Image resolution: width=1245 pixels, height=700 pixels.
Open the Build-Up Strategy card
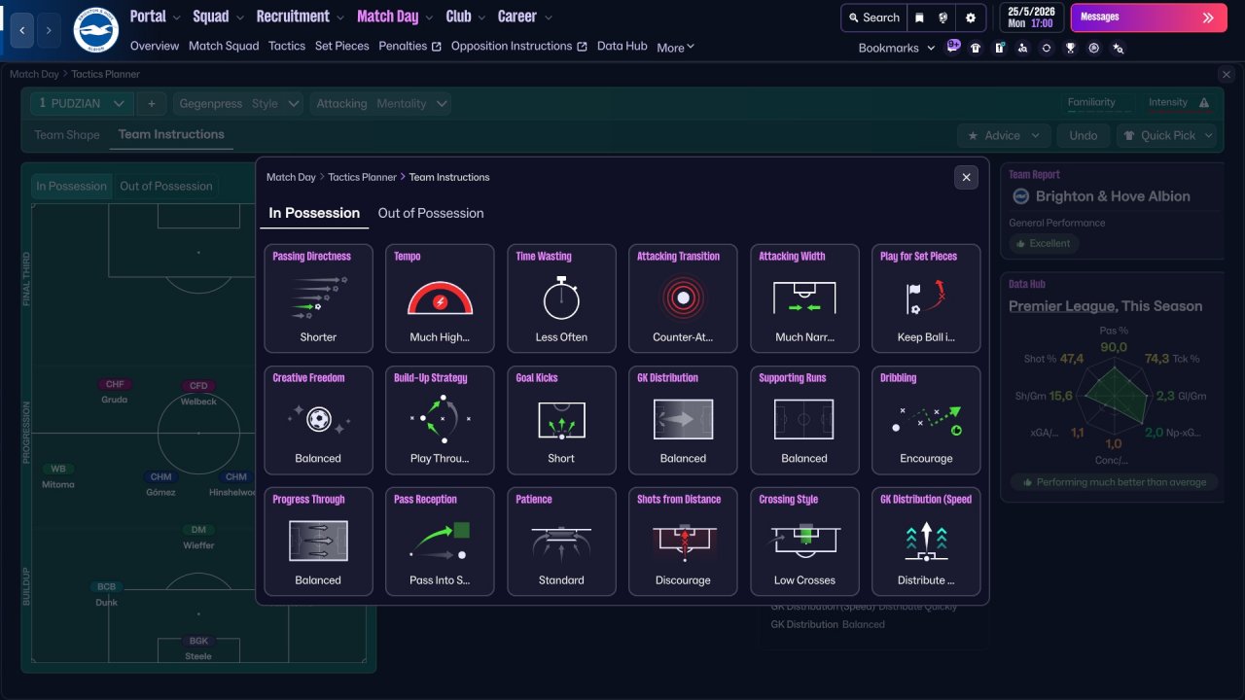point(440,420)
